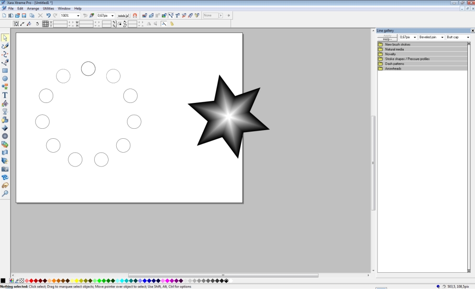Open the Utilities menu
Viewport: 475px width, 289px height.
coord(48,9)
